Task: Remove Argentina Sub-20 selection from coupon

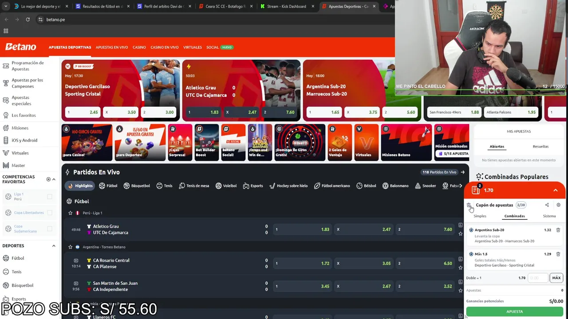Action: pyautogui.click(x=558, y=230)
